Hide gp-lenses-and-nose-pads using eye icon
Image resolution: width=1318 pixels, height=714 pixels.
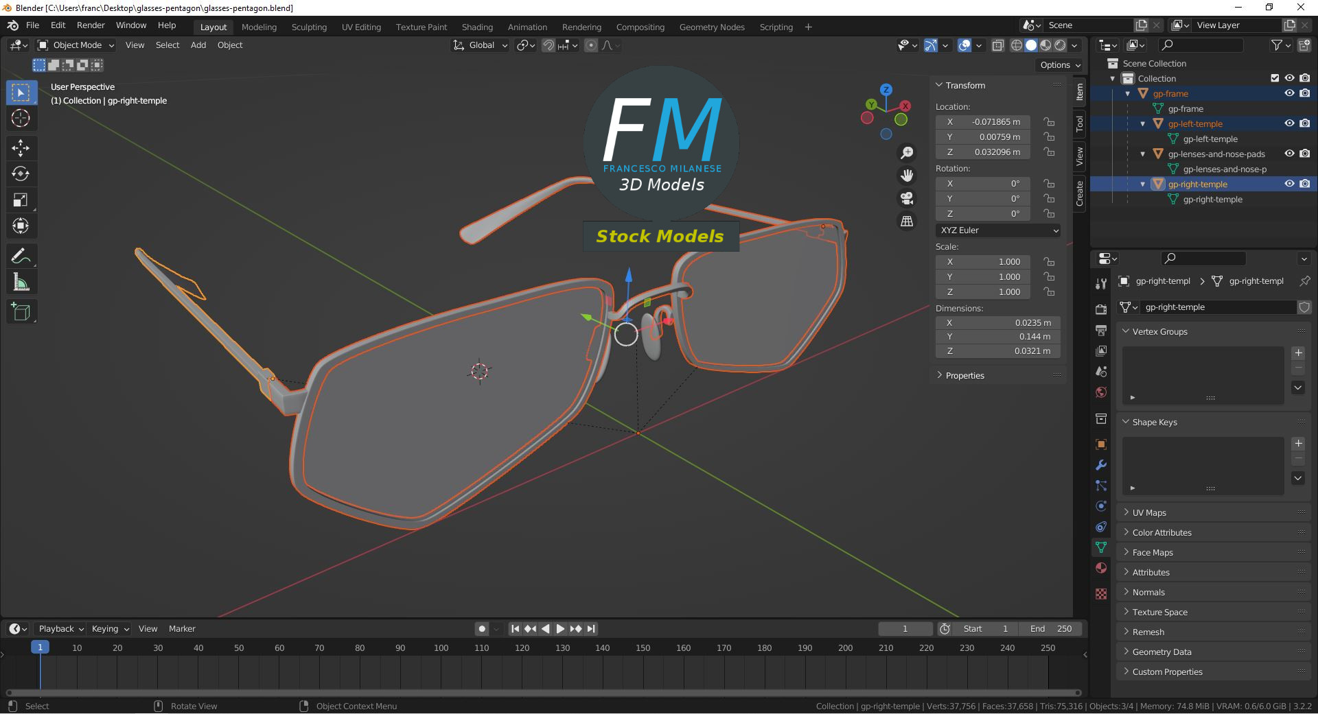coord(1289,154)
